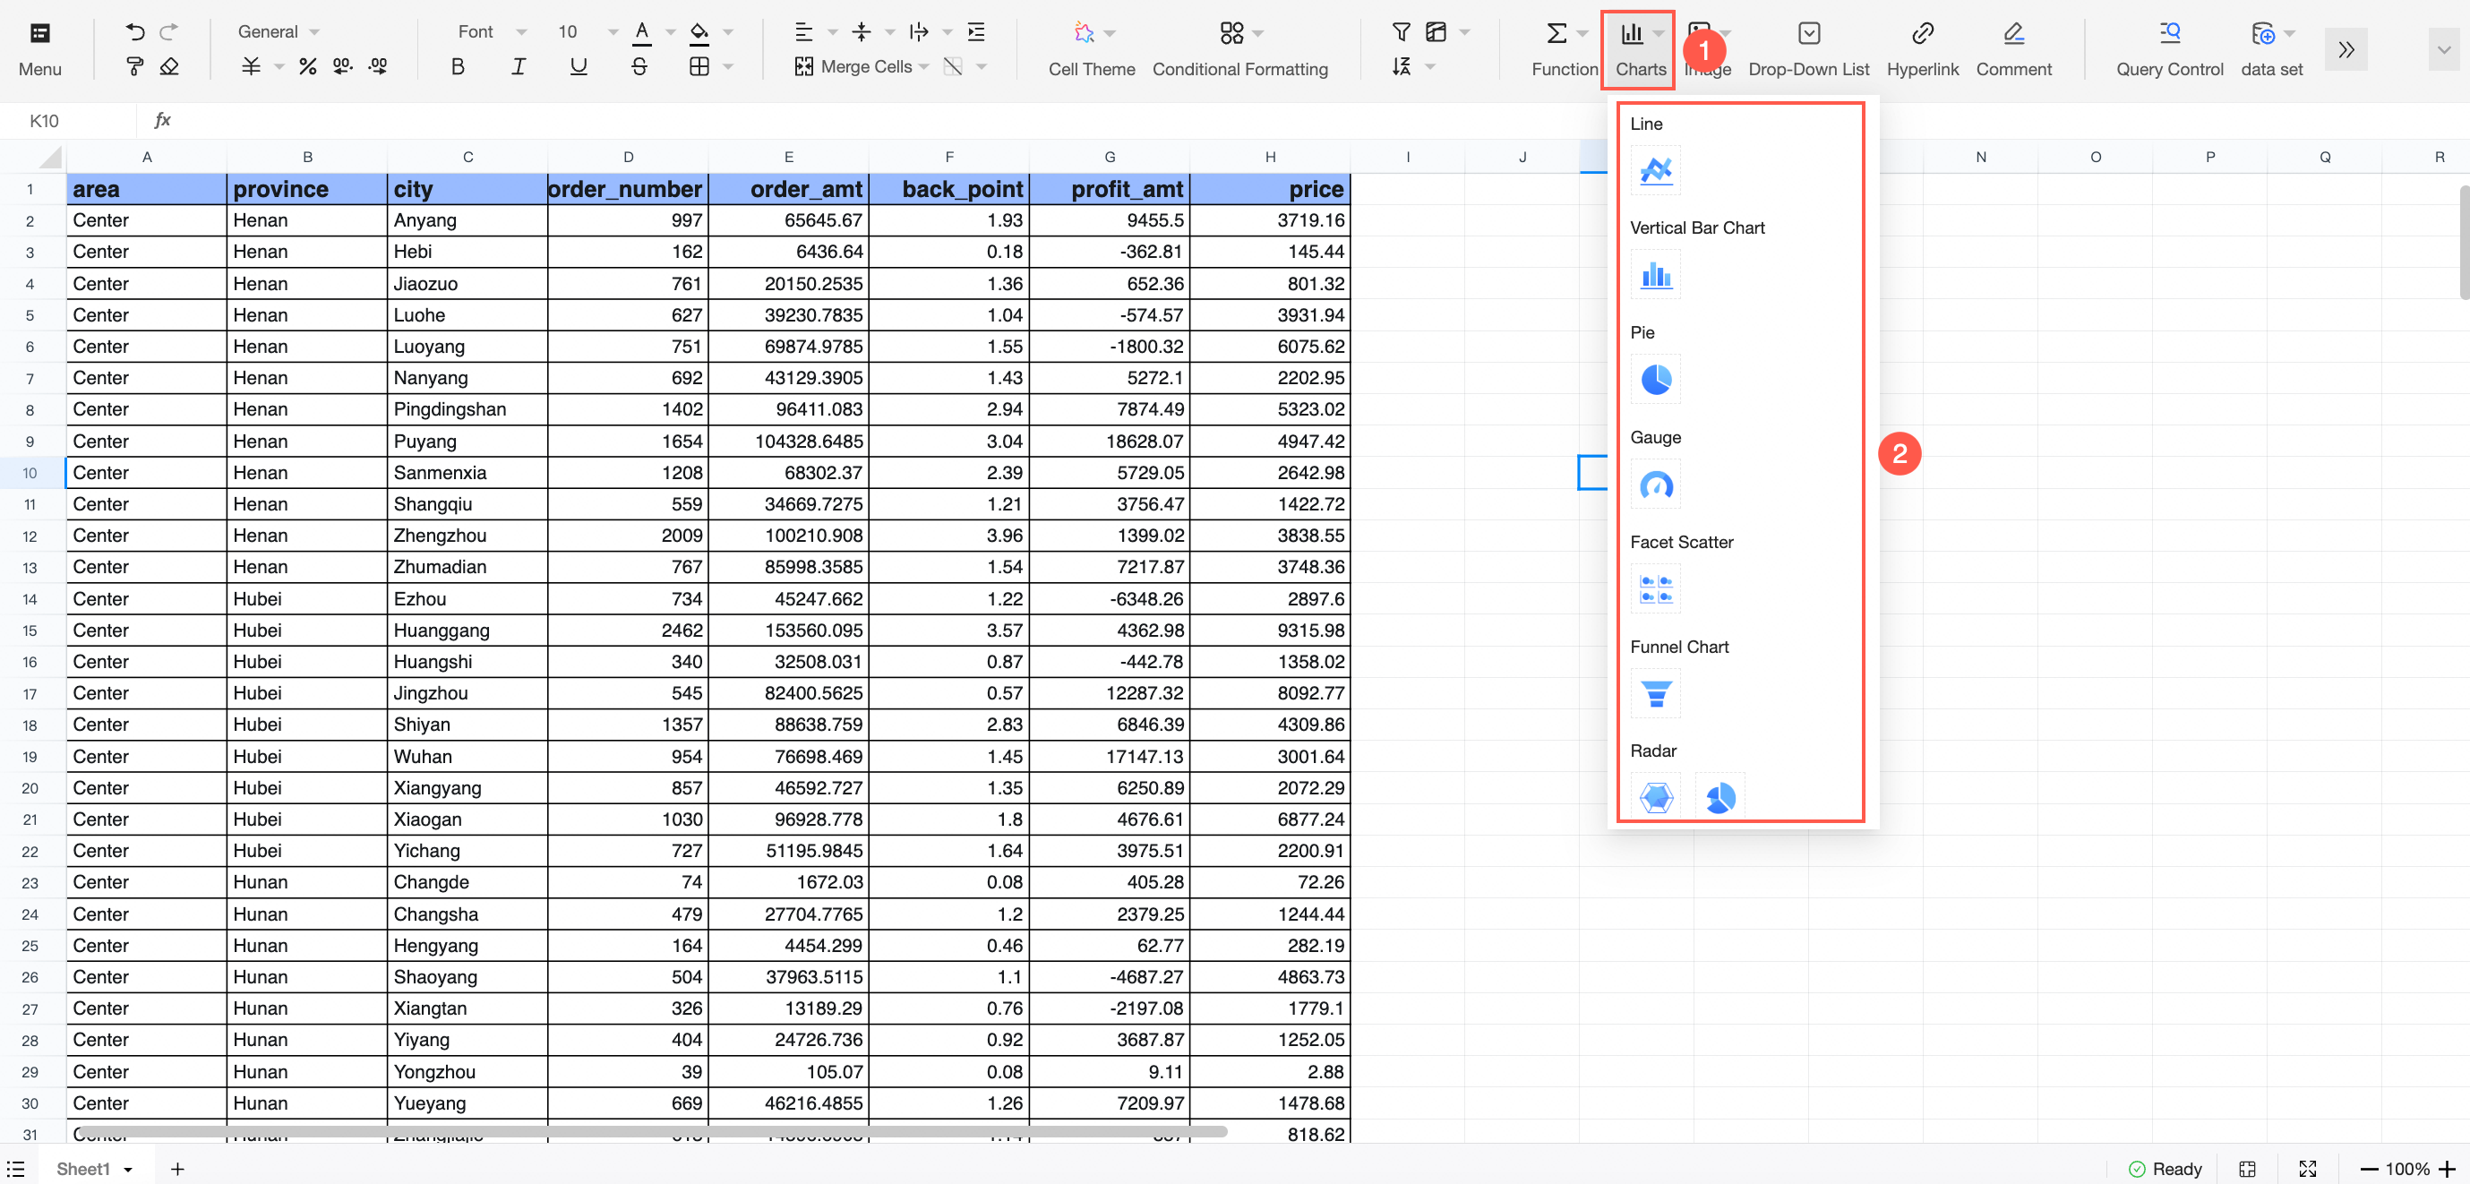Increase decimal places
This screenshot has width=2470, height=1184.
coord(378,66)
